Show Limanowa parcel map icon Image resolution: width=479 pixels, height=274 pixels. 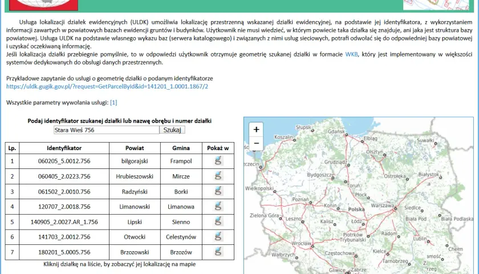click(x=218, y=206)
